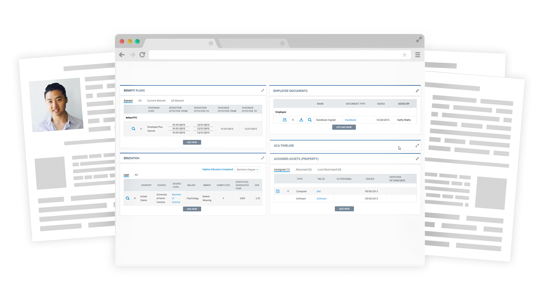The height and width of the screenshot is (300, 546).
Task: Click Add New in Benefit Plans
Action: pos(192,142)
